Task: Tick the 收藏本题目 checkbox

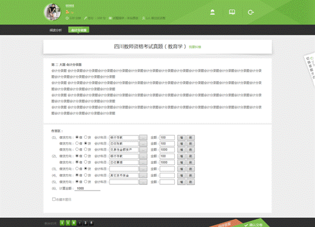Action: [54, 199]
